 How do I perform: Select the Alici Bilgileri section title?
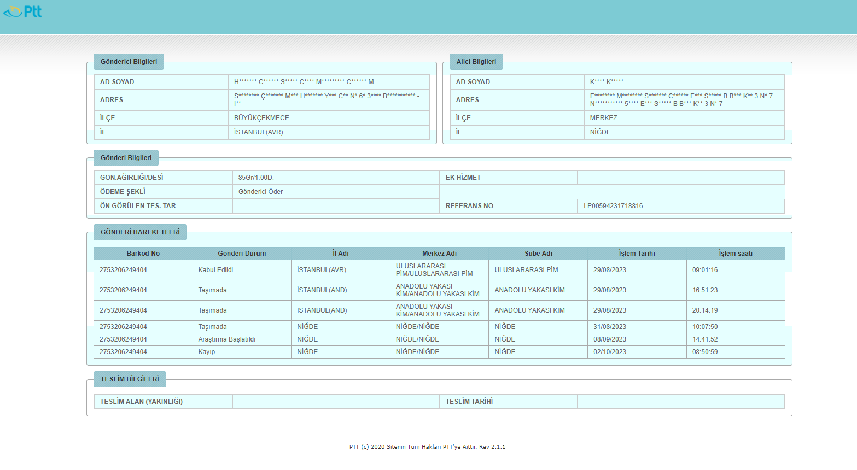[x=476, y=62]
